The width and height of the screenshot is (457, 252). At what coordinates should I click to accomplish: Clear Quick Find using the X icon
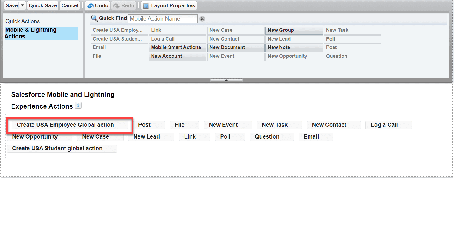pos(202,19)
